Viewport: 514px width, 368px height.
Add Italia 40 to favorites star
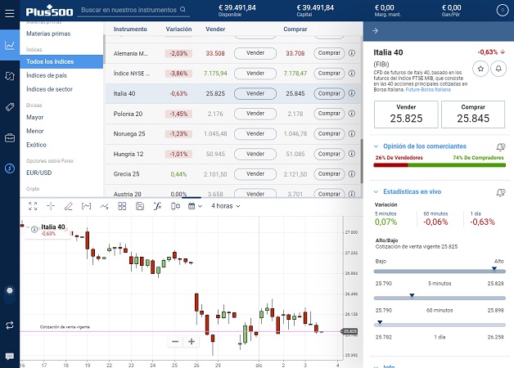[480, 69]
